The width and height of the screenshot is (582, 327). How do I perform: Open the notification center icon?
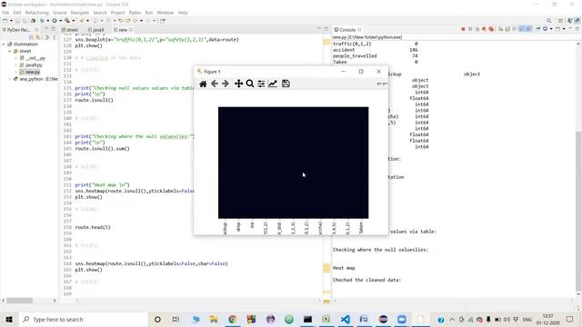tap(570, 319)
